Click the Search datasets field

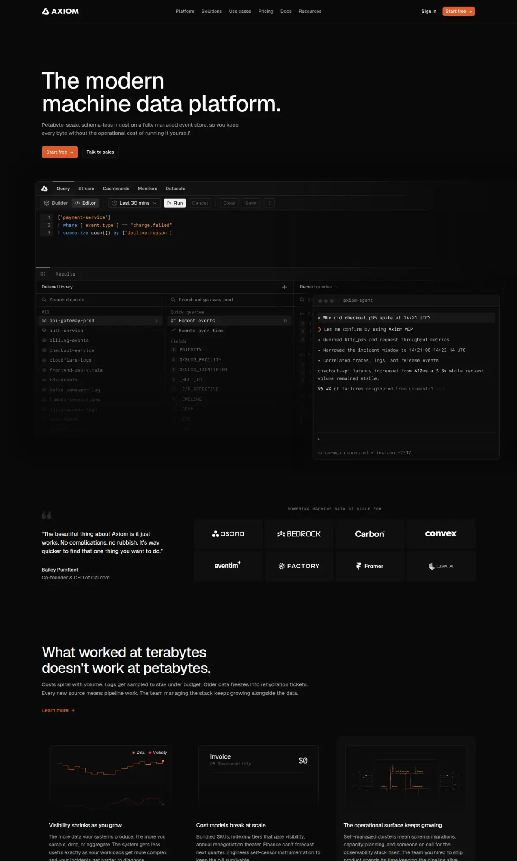[x=100, y=300]
